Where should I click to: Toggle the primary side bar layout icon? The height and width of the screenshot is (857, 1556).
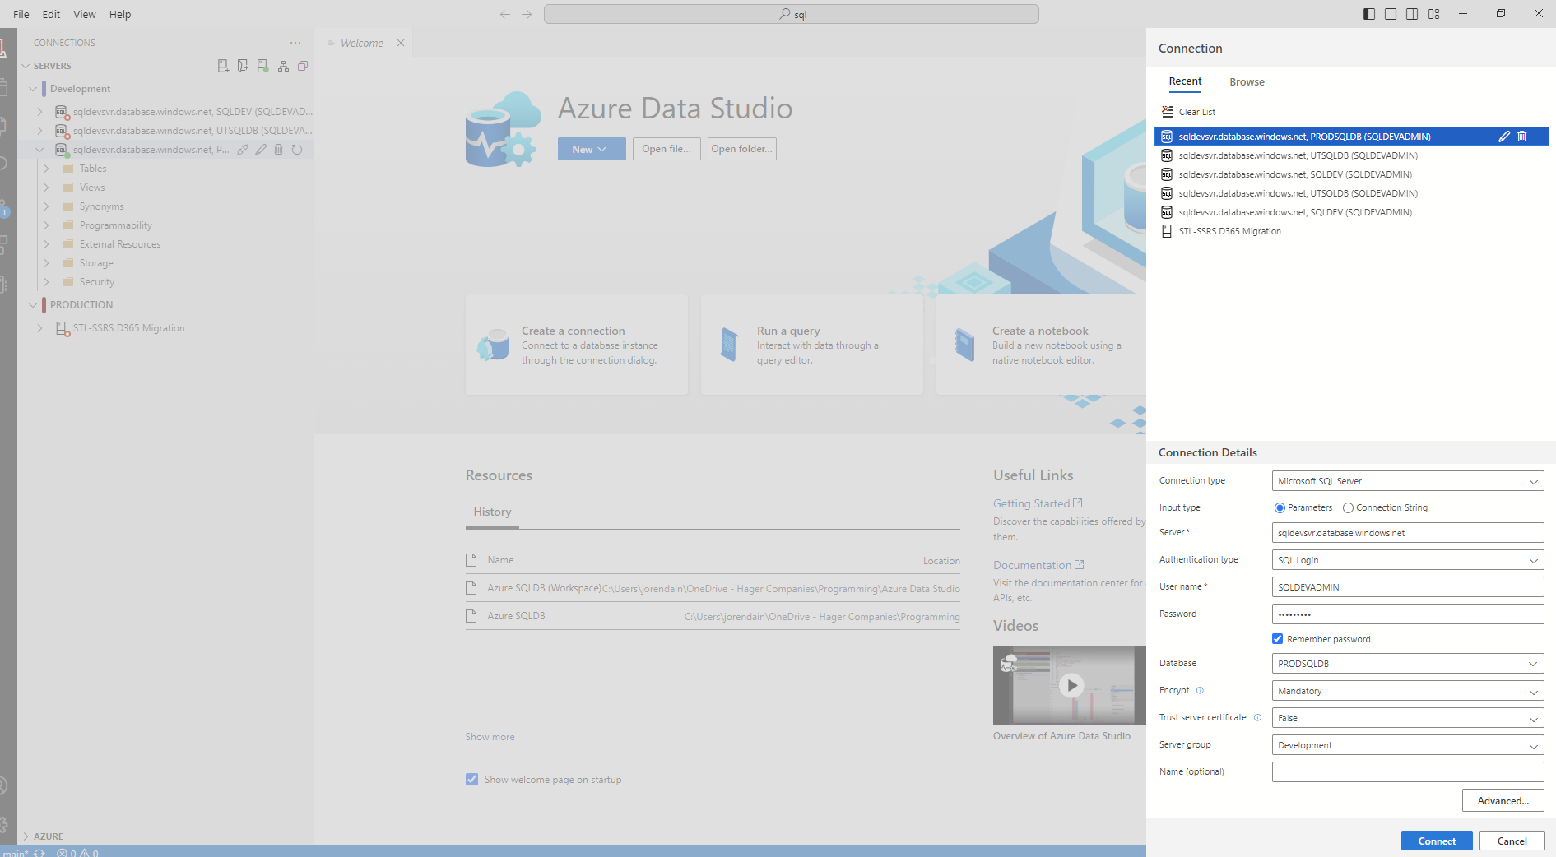tap(1369, 14)
